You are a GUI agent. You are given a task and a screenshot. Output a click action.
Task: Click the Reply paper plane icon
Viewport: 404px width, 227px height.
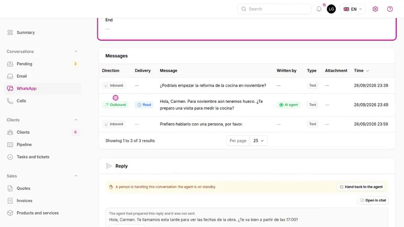point(109,166)
